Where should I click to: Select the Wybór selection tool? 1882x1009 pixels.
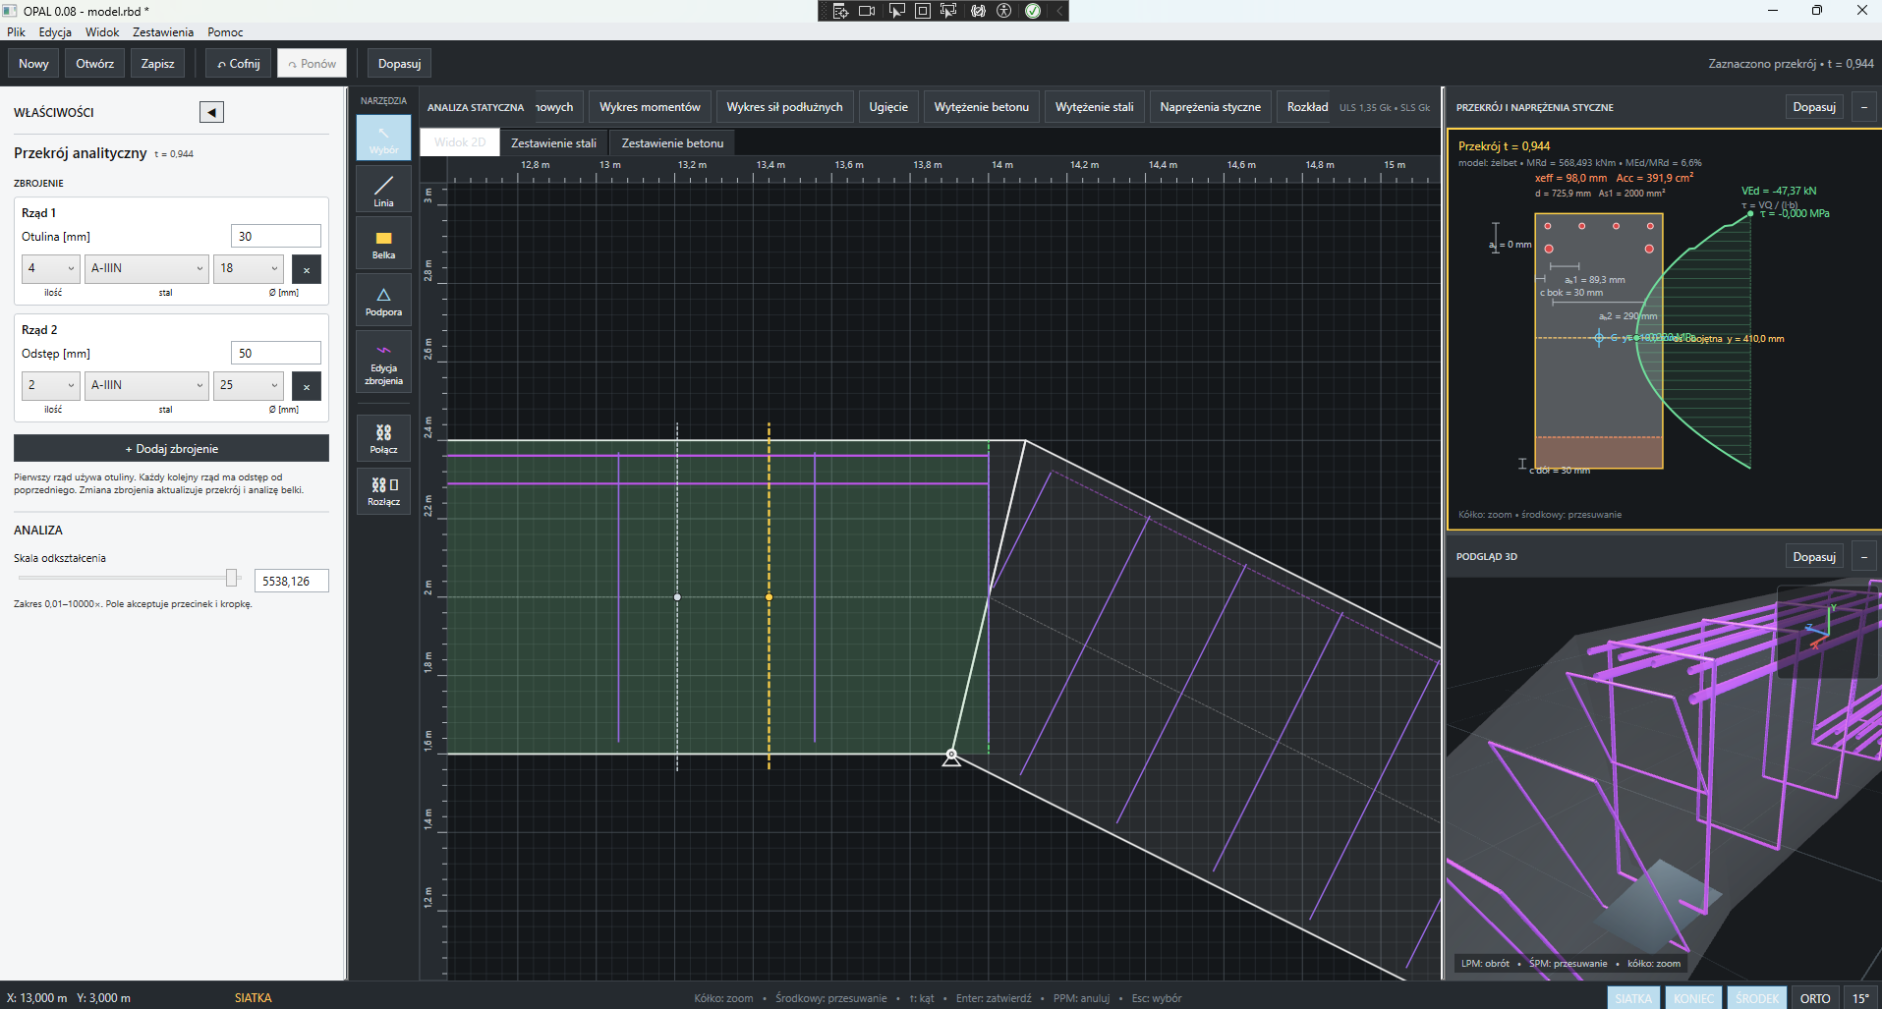[x=383, y=138]
